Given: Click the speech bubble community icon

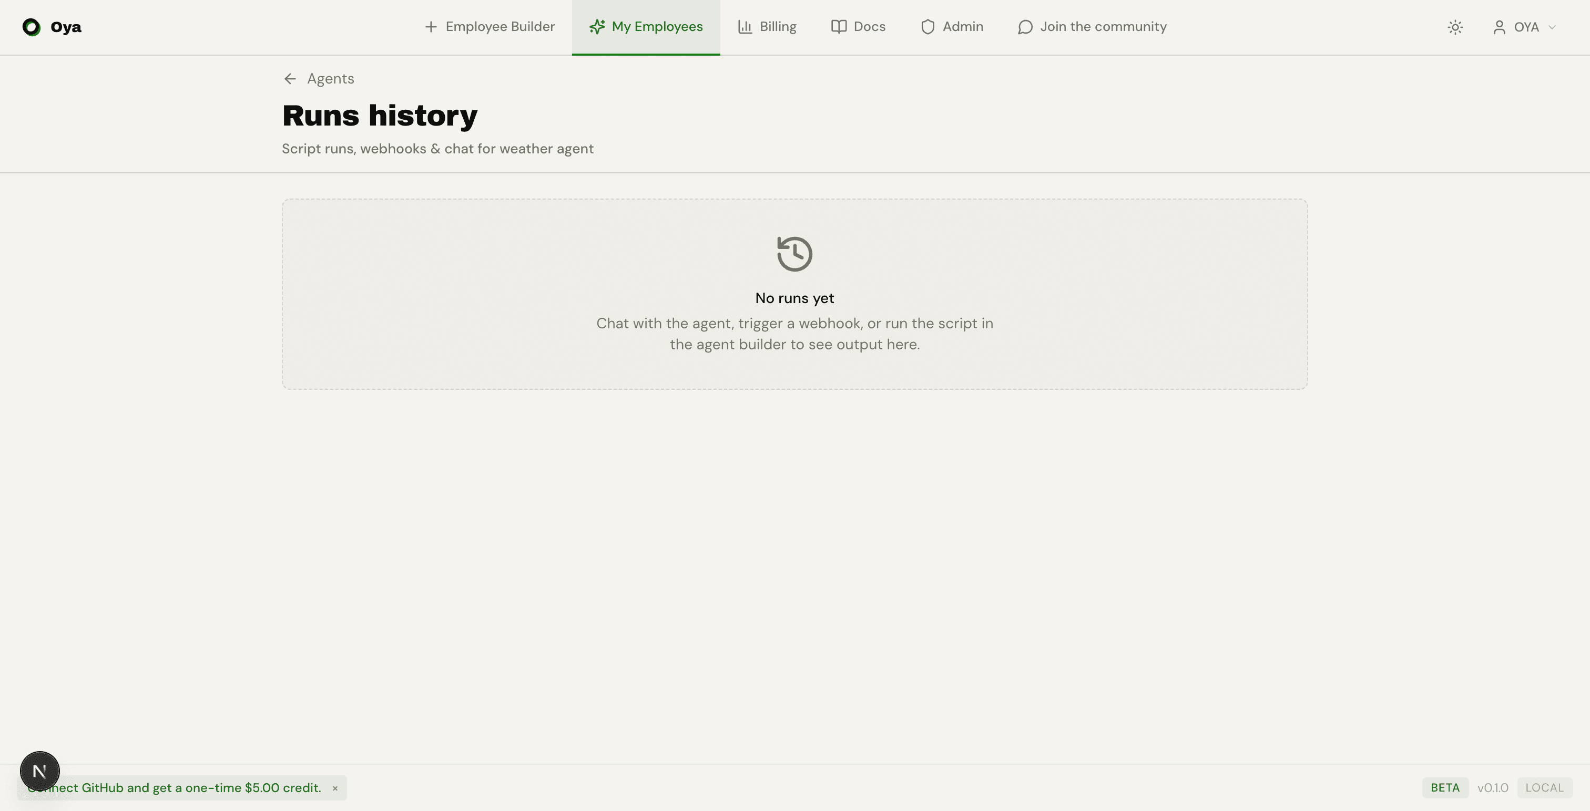Looking at the screenshot, I should click(1025, 26).
